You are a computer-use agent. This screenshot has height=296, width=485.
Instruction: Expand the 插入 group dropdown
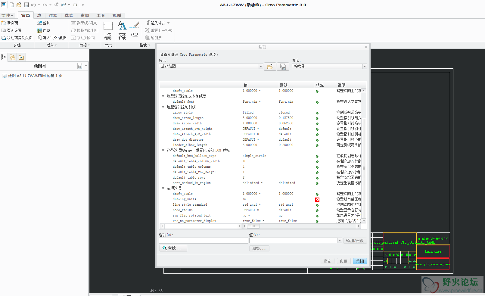52,45
